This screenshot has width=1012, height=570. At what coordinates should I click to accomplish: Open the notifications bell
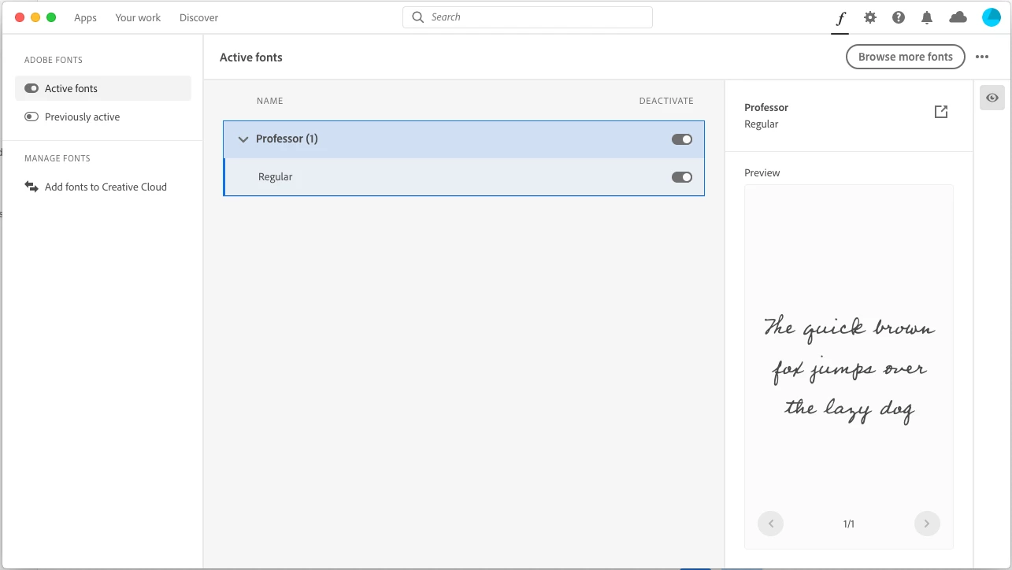coord(927,17)
